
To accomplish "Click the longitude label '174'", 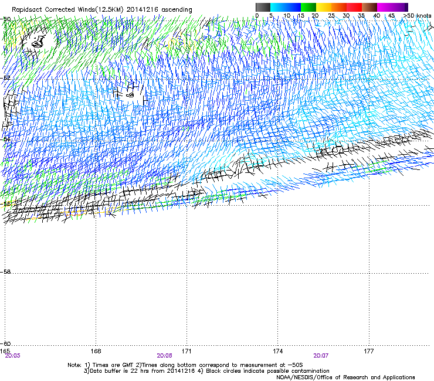I will [277, 351].
